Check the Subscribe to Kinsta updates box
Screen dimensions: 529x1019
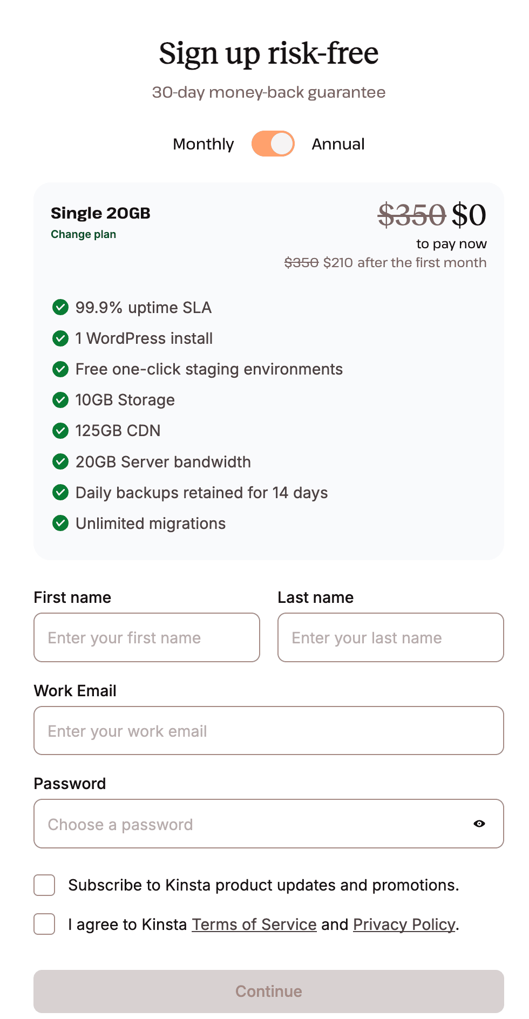point(44,885)
